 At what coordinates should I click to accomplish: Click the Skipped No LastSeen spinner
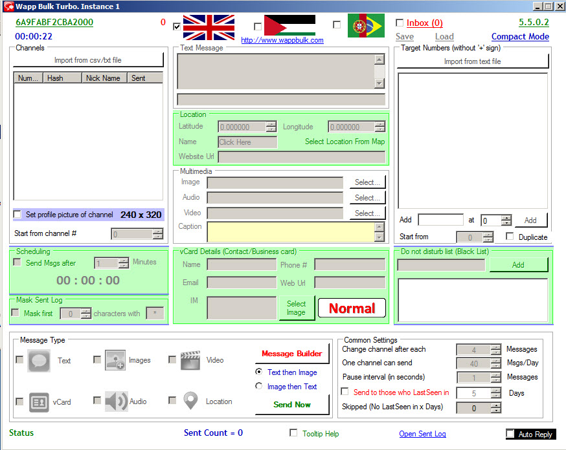[x=479, y=408]
